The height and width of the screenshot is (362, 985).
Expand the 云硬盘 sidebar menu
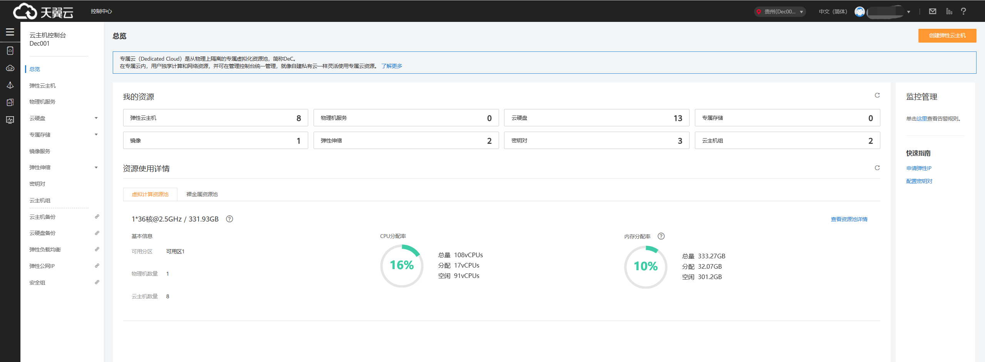96,118
